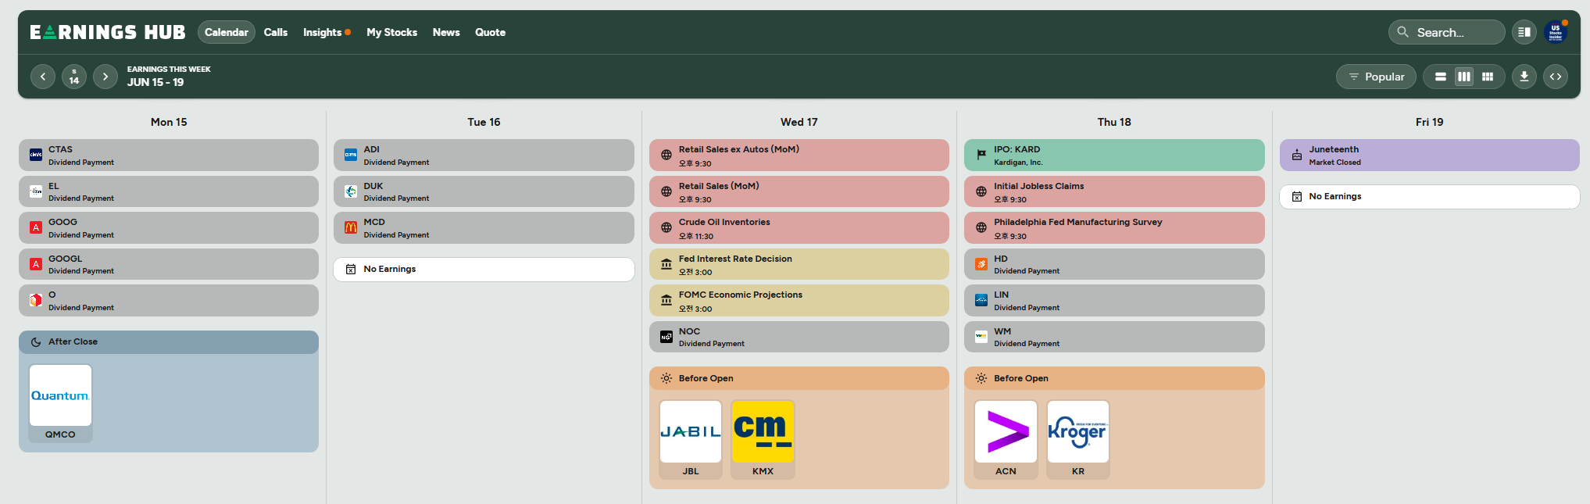Select the Mon 15 column header
Screen dimensions: 1590x504
click(x=169, y=122)
